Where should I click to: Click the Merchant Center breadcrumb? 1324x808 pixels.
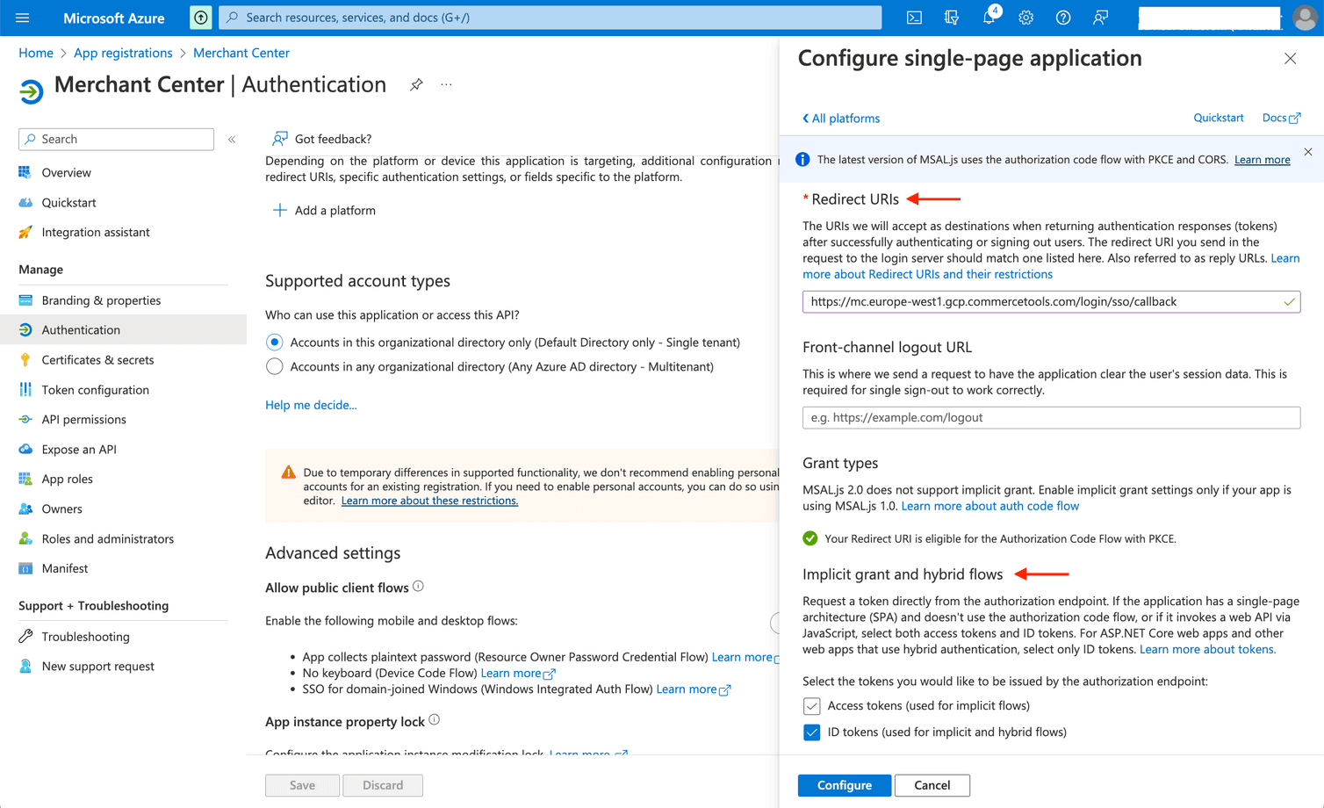click(x=241, y=53)
